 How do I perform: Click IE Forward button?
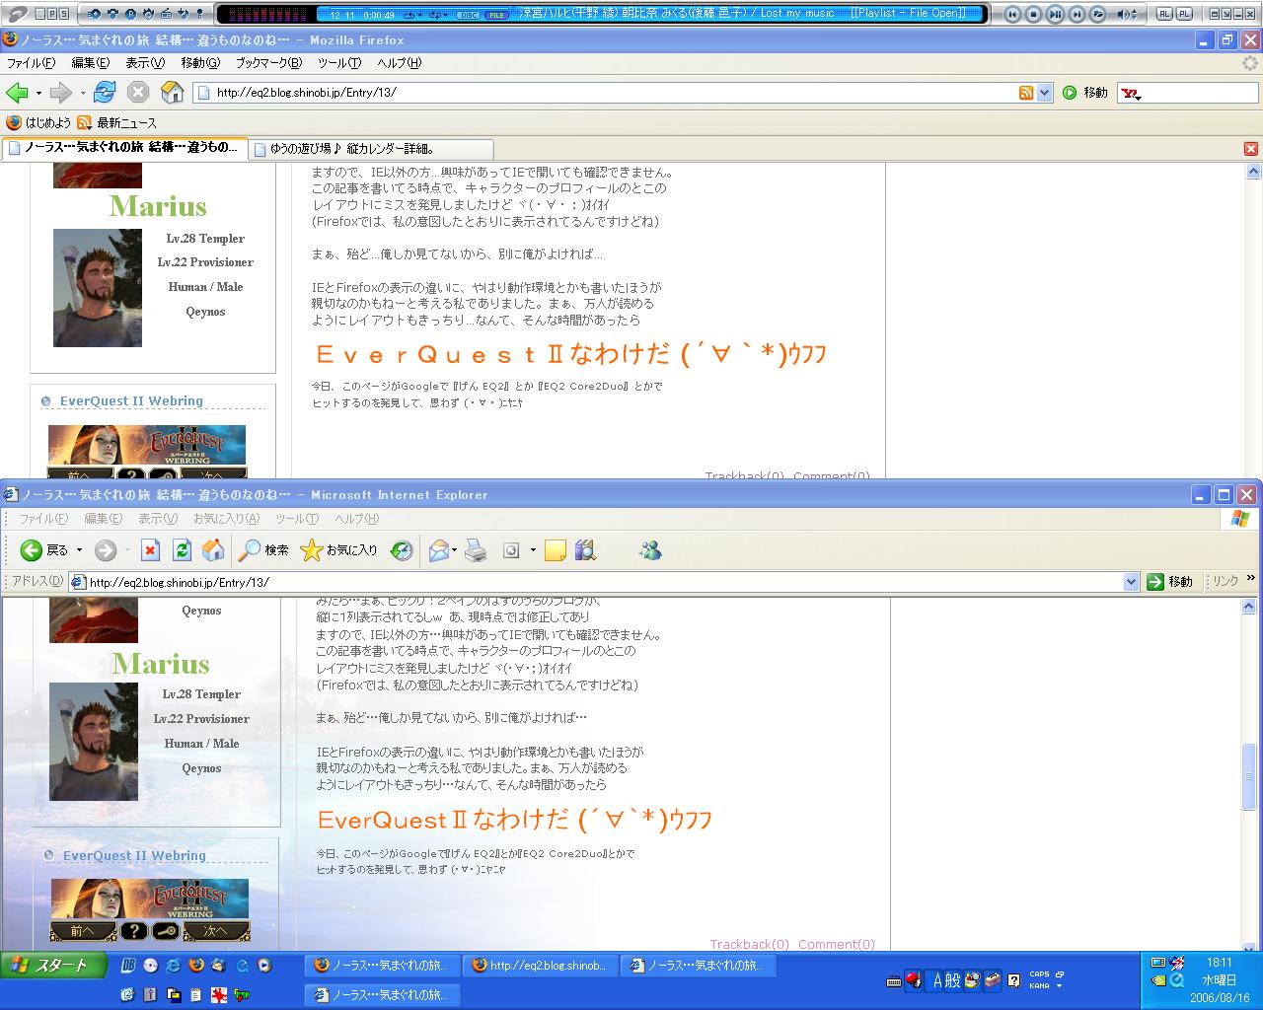[x=106, y=550]
